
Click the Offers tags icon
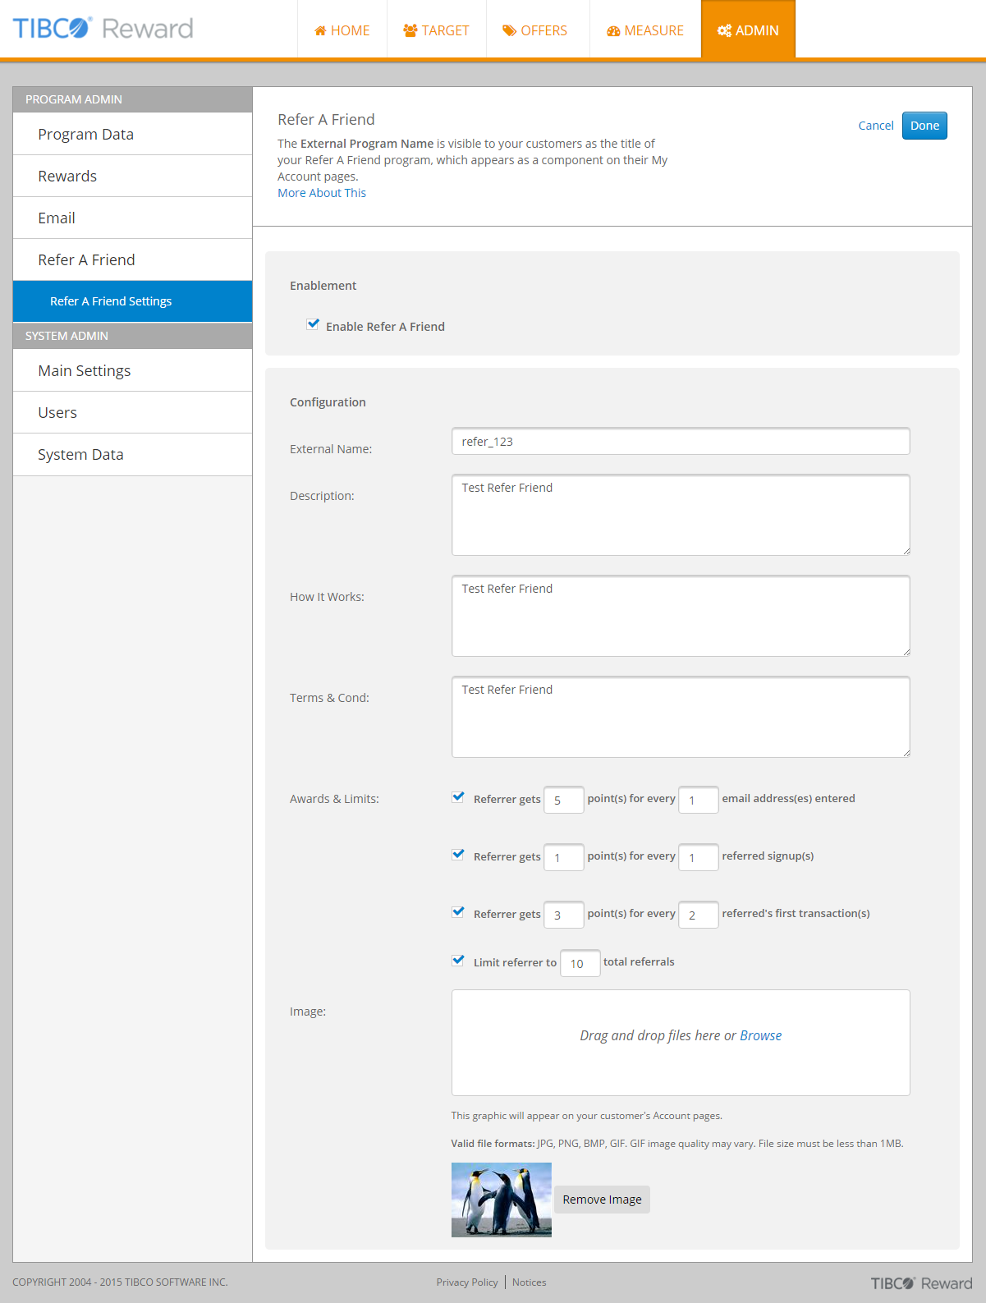click(x=510, y=30)
